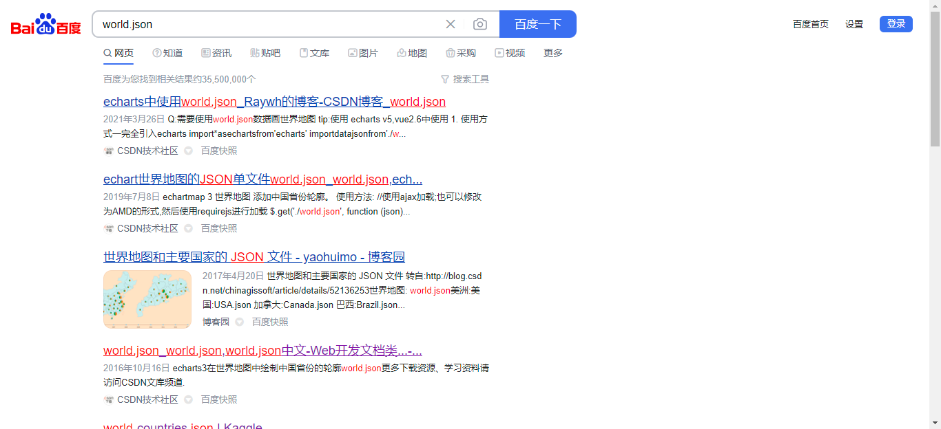Select the 网页 tab
The width and height of the screenshot is (941, 429).
[x=118, y=53]
